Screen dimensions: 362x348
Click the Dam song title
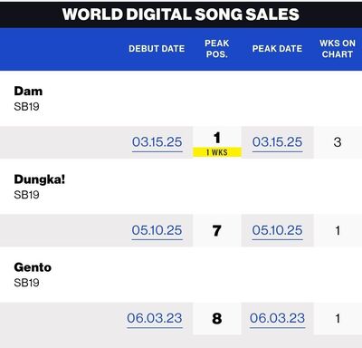click(28, 92)
